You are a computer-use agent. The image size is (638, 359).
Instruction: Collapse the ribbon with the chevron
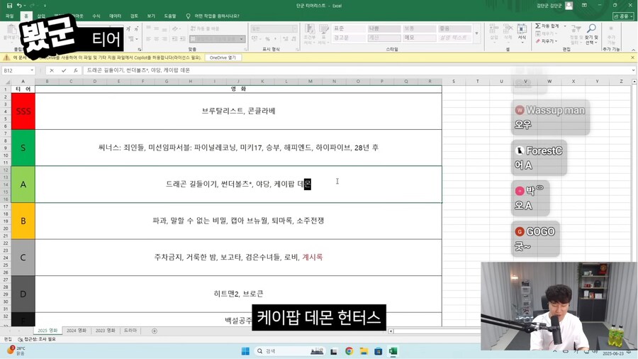point(633,50)
